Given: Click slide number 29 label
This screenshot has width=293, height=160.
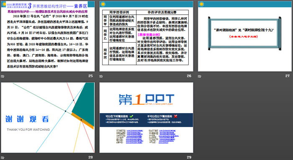Looking at the screenshot, I should click(189, 157).
